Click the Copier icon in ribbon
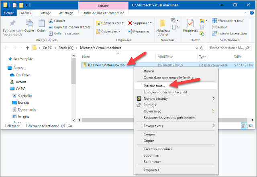The width and height of the screenshot is (257, 177). pyautogui.click(x=29, y=23)
